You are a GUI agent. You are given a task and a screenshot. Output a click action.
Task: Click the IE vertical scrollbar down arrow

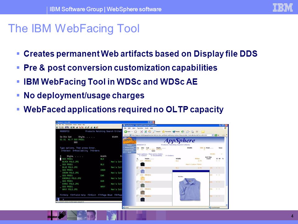[x=227, y=205]
